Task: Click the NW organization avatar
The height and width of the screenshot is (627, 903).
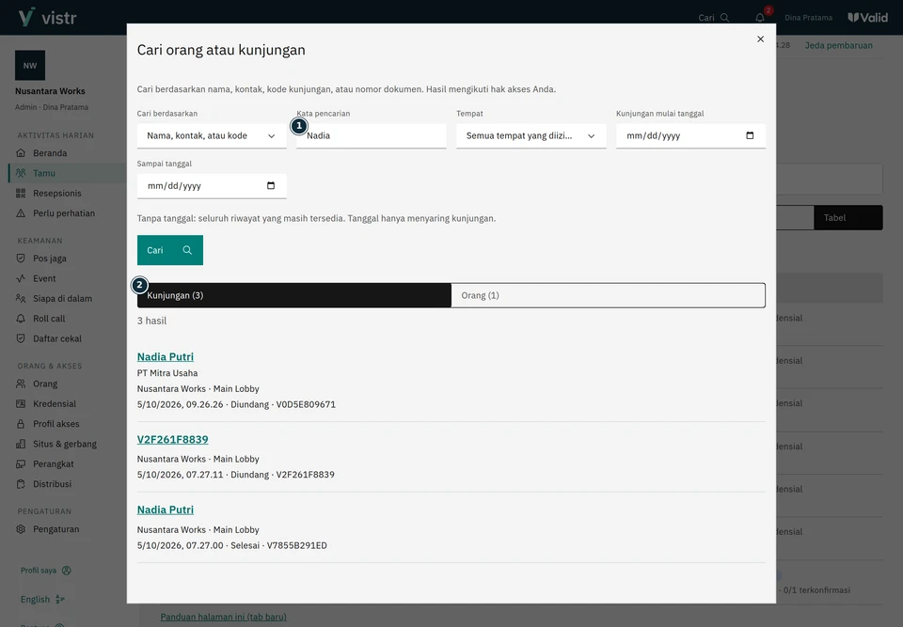Action: click(30, 66)
